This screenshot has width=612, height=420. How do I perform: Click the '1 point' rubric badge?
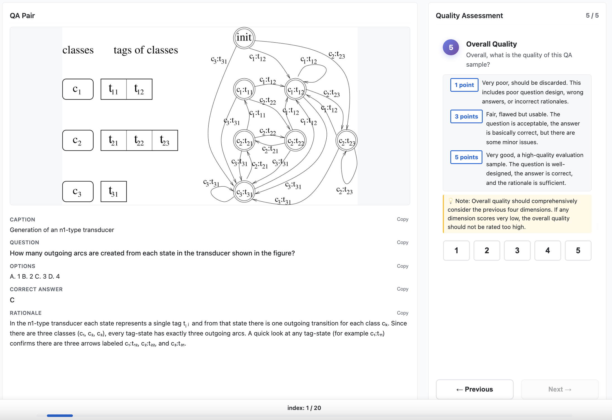click(464, 85)
